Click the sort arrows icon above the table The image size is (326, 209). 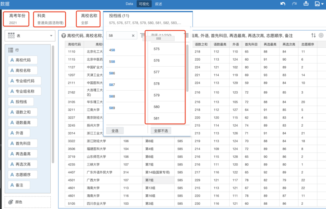click(x=314, y=35)
